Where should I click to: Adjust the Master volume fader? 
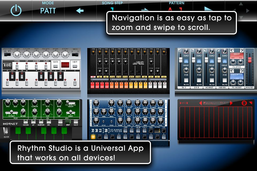(x=250, y=60)
